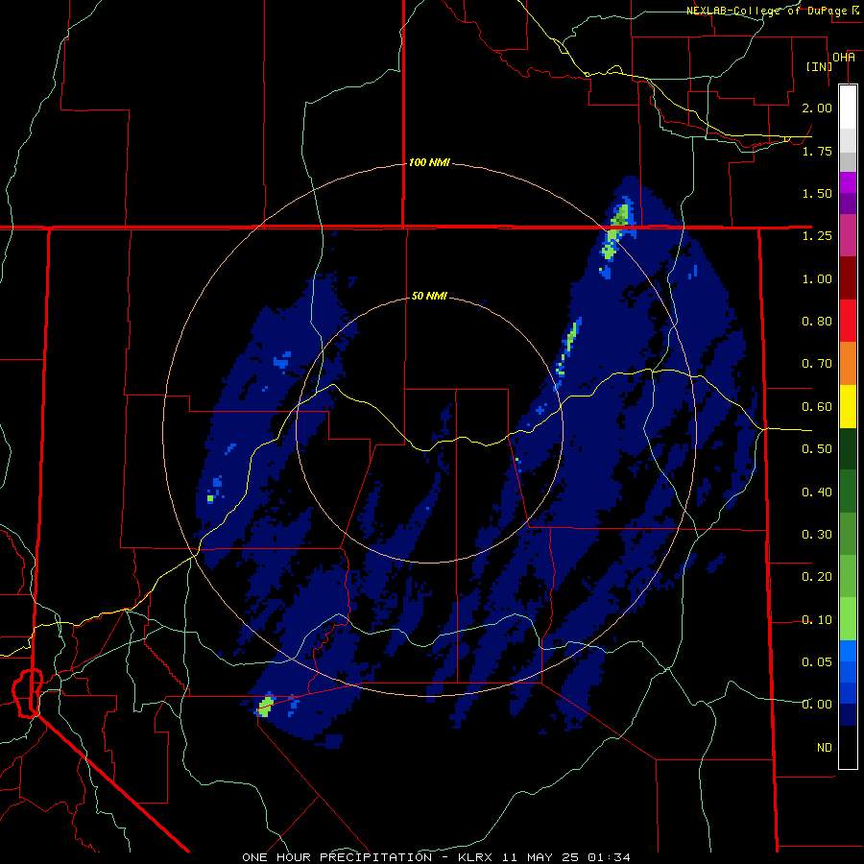The width and height of the screenshot is (864, 864).
Task: Select the 2.00 legend value
Action: (817, 108)
